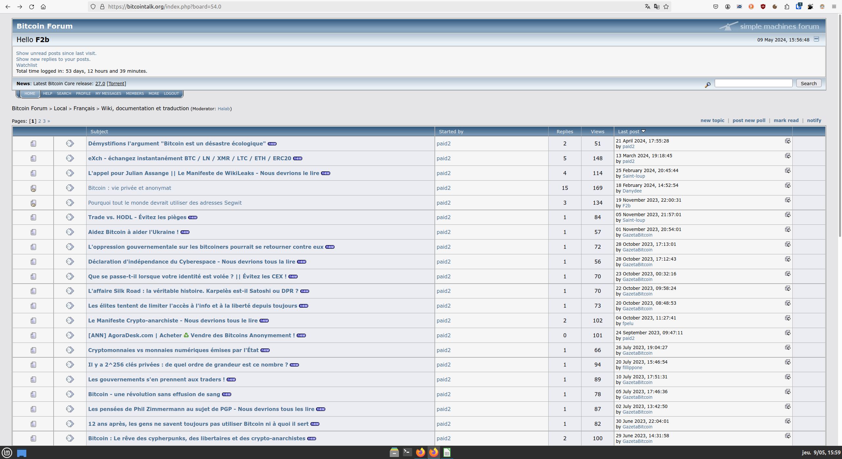Click new badge on Démystifions topic
Image resolution: width=842 pixels, height=459 pixels.
272,144
